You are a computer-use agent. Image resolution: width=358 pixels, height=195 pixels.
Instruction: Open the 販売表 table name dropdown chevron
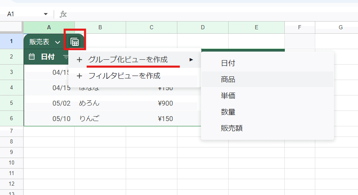(58, 42)
